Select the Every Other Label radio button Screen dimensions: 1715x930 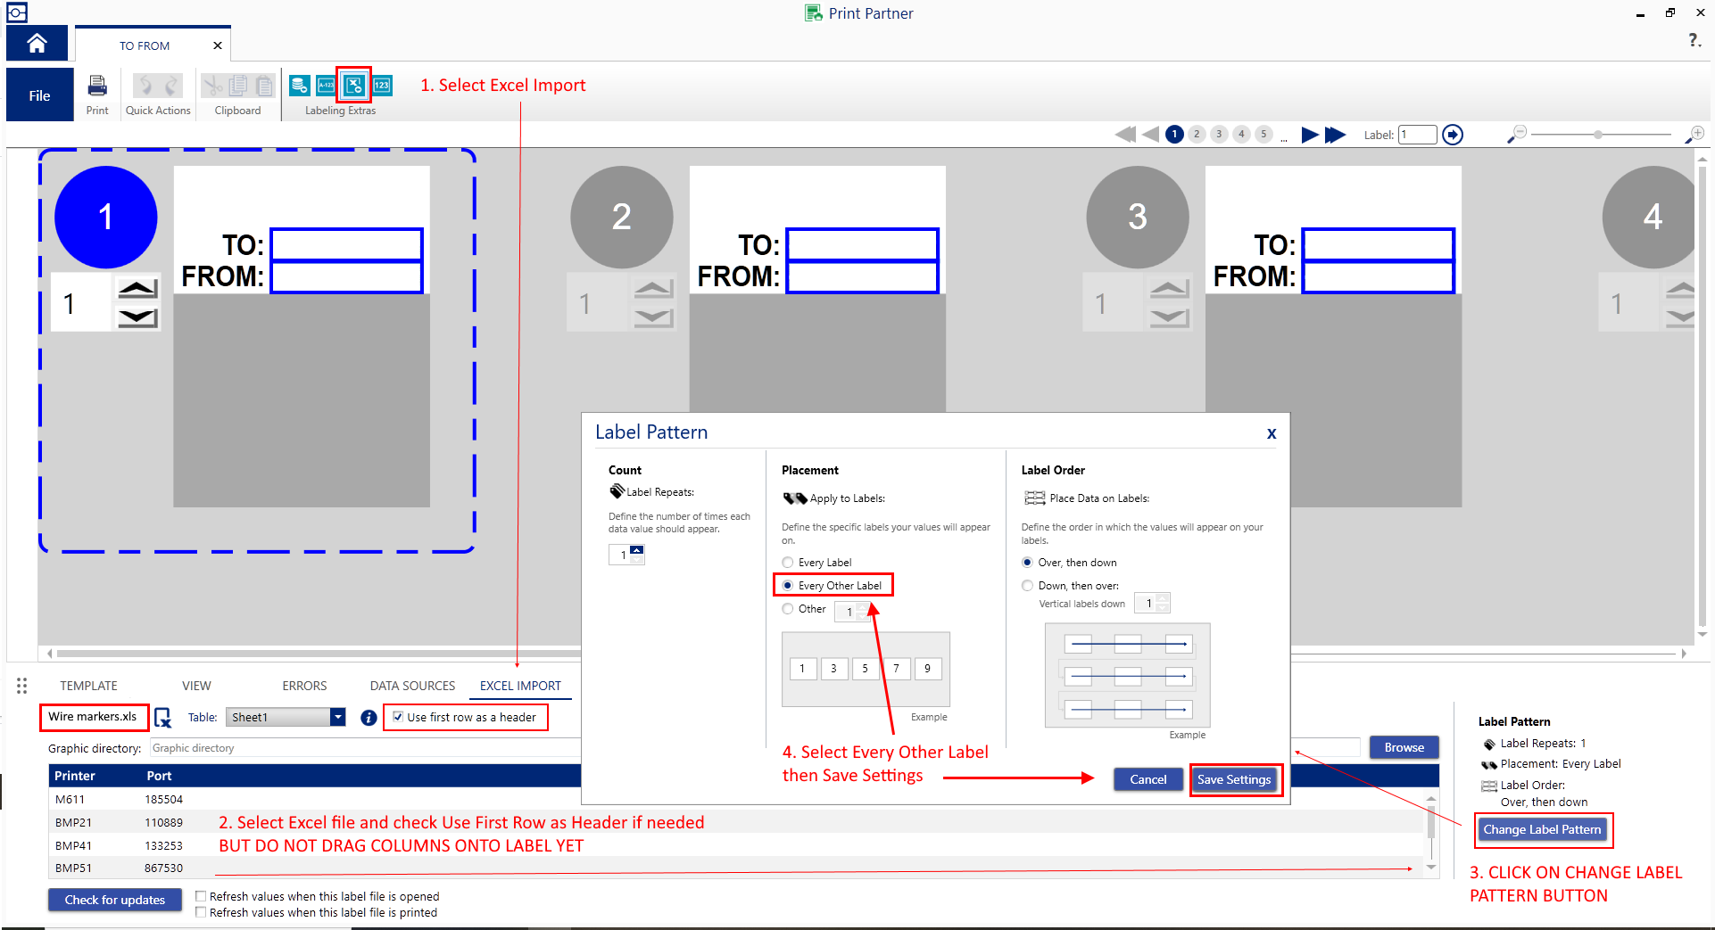click(x=788, y=586)
